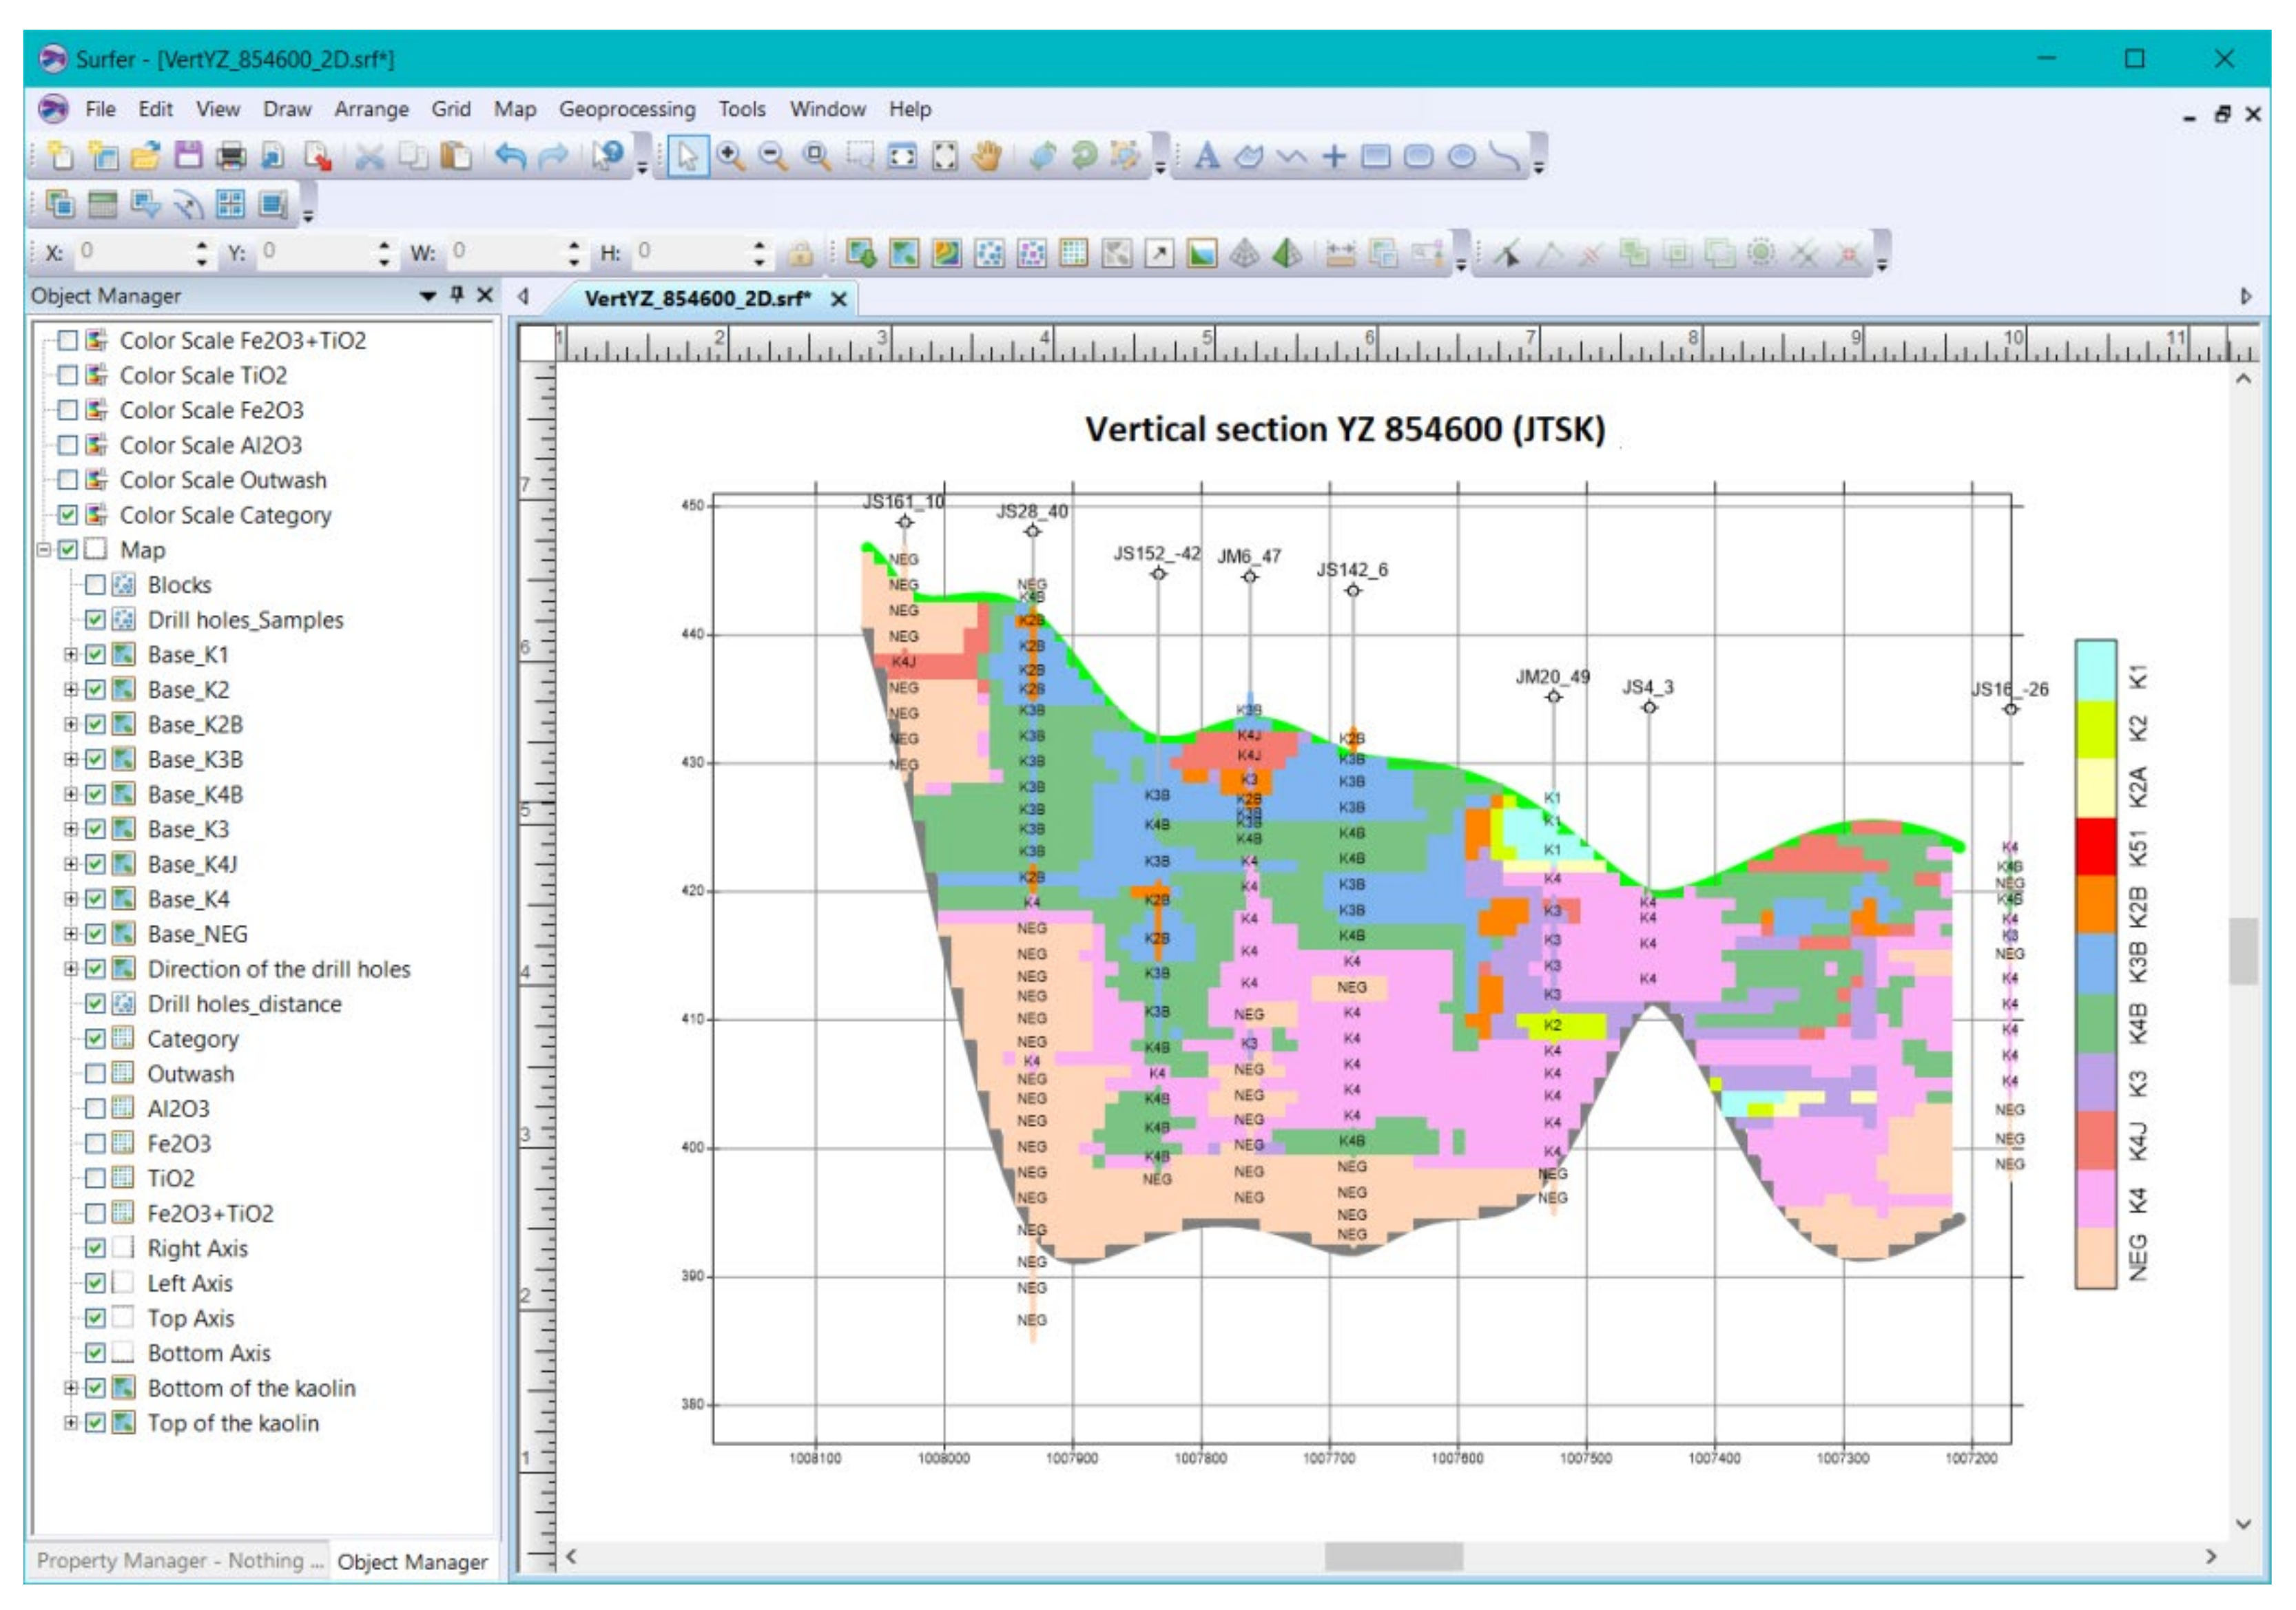Screen dimensions: 2296x1610
Task: Uncheck the Color Scale Category checkbox
Action: click(68, 516)
